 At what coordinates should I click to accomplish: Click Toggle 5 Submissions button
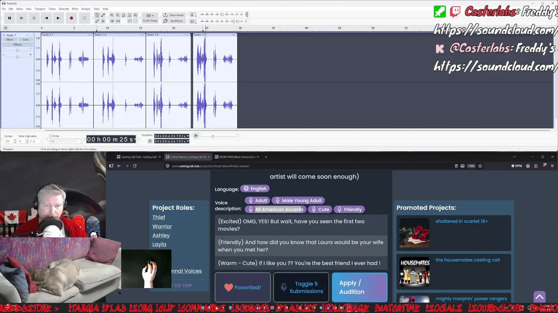(301, 287)
